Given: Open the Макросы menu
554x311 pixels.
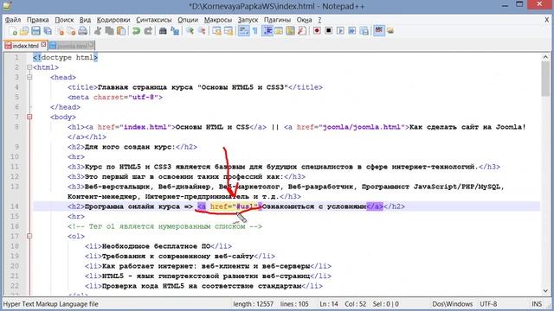Looking at the screenshot, I should (218, 20).
